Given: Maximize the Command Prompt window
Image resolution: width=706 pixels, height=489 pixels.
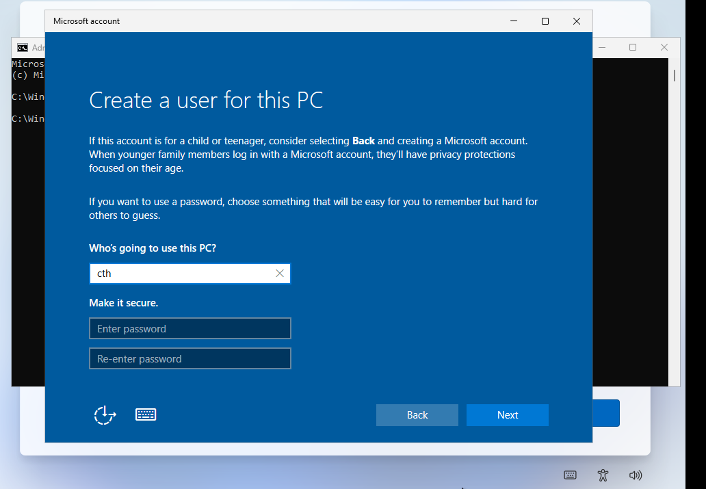Looking at the screenshot, I should click(633, 47).
